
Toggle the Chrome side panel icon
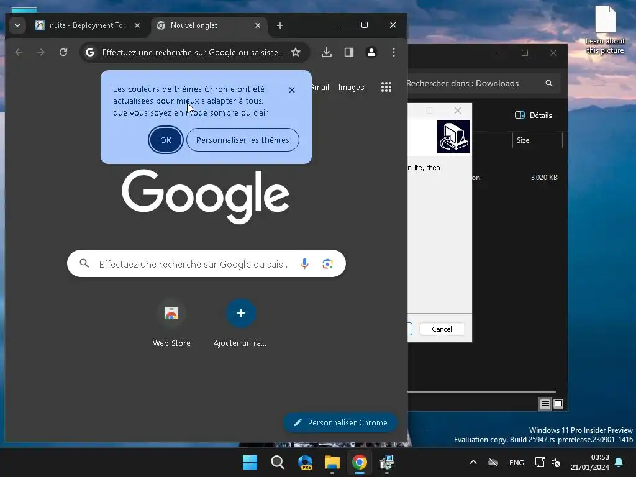click(349, 52)
